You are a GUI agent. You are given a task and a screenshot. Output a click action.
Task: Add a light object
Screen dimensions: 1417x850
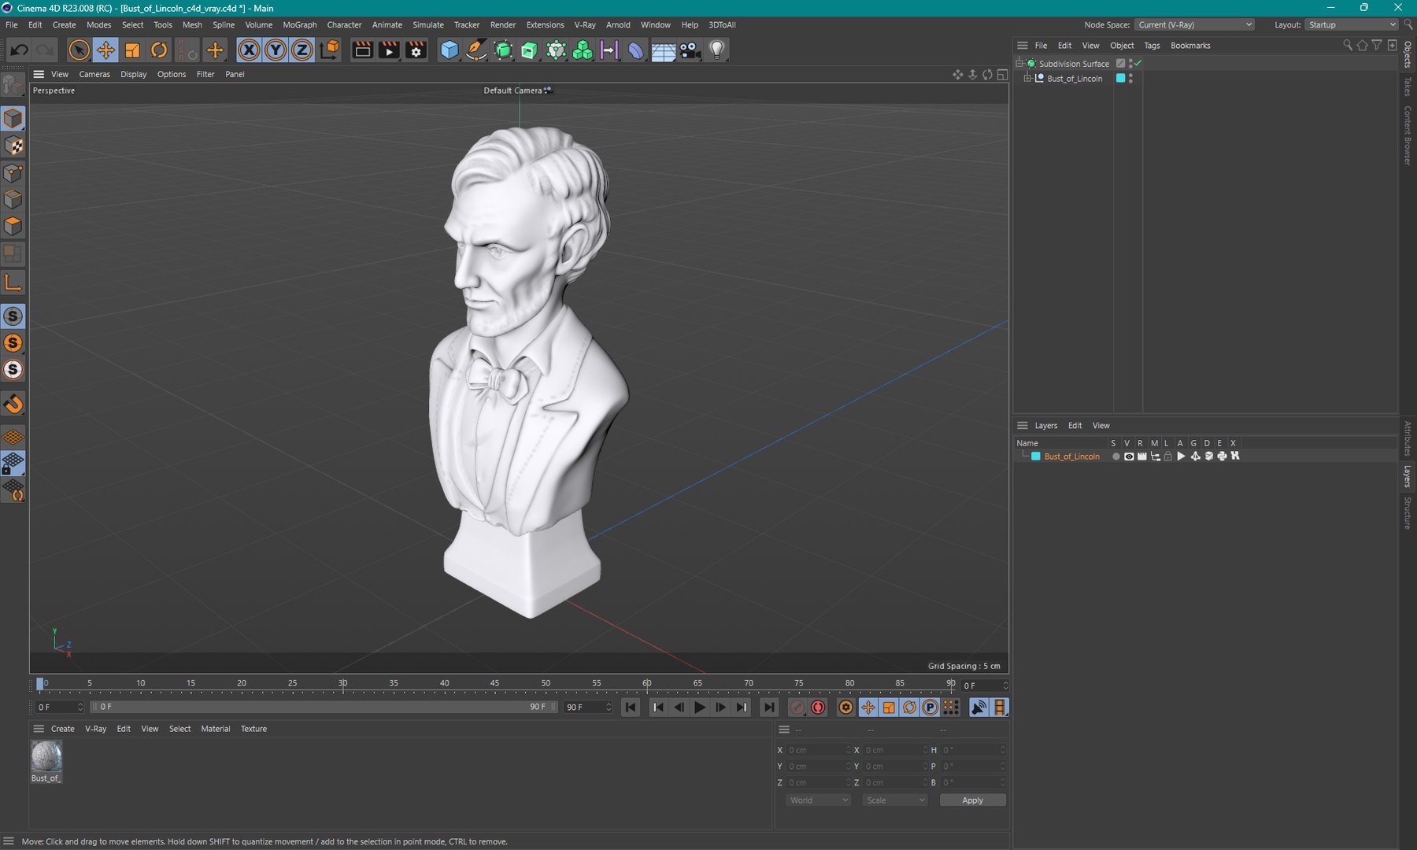click(716, 50)
